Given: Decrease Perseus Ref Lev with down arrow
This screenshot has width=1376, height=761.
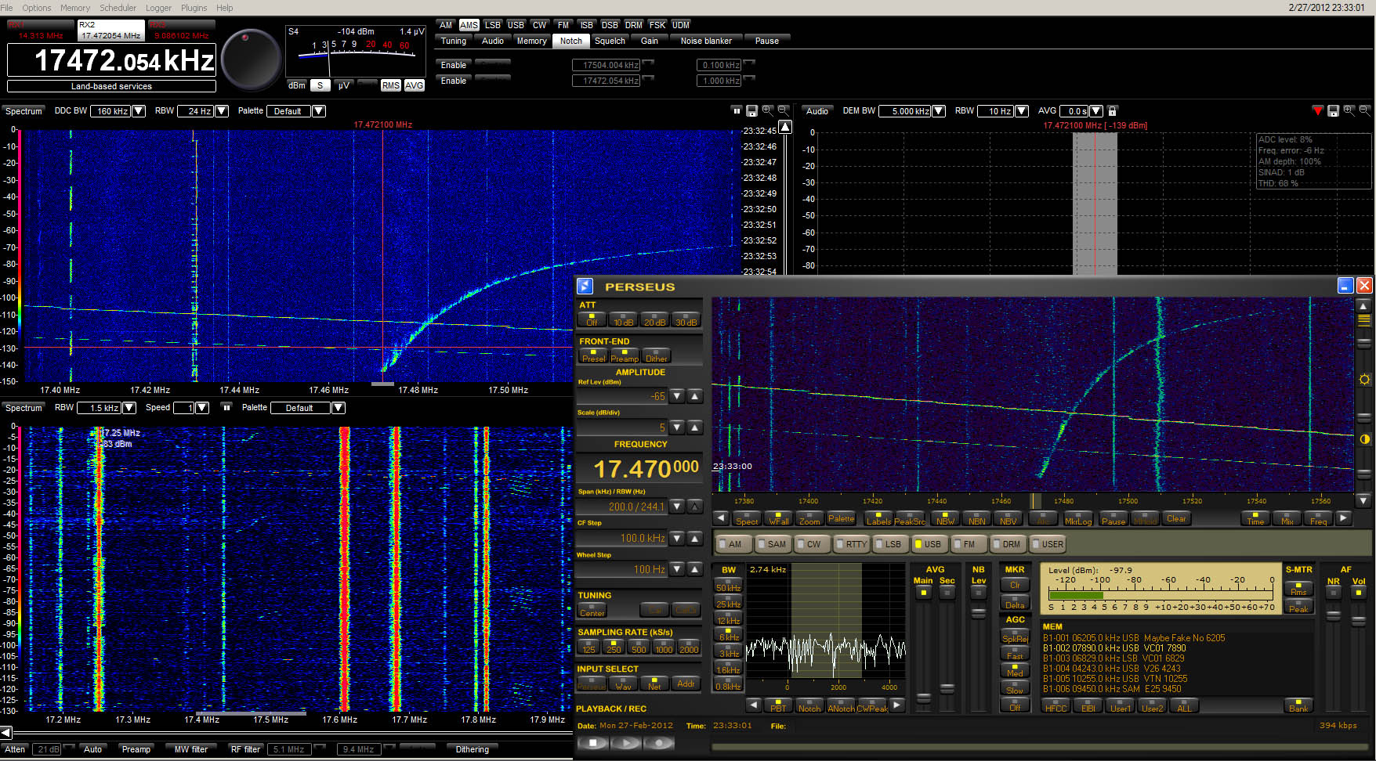Looking at the screenshot, I should coord(678,396).
